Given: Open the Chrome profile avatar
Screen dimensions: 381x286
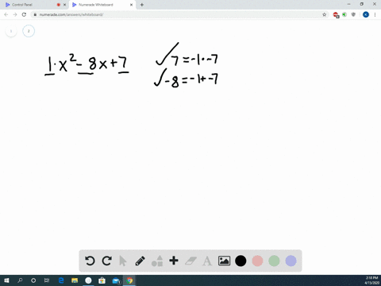Looking at the screenshot, I should tap(366, 14).
